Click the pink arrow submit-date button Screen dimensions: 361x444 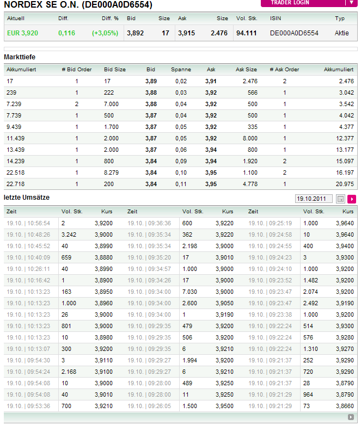(352, 199)
